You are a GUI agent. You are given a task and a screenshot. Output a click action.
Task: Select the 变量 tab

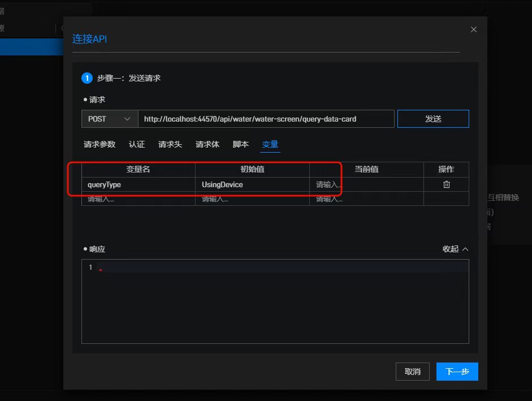point(270,144)
